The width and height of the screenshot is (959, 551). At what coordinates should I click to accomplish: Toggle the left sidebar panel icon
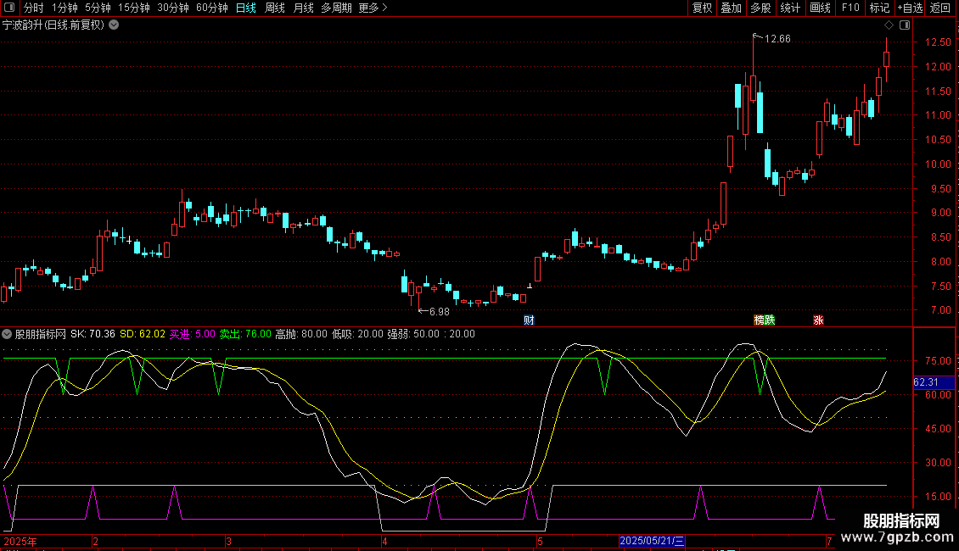(8, 8)
